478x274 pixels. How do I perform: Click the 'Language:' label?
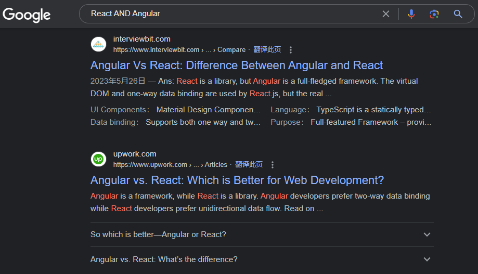point(290,110)
